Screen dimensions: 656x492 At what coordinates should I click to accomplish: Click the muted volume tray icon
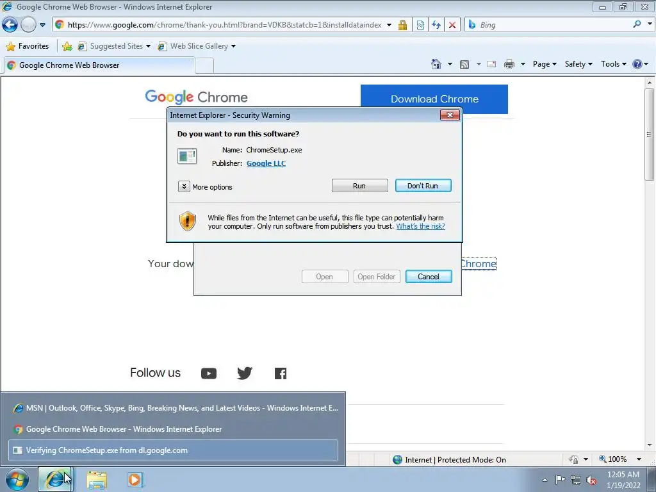(x=591, y=480)
